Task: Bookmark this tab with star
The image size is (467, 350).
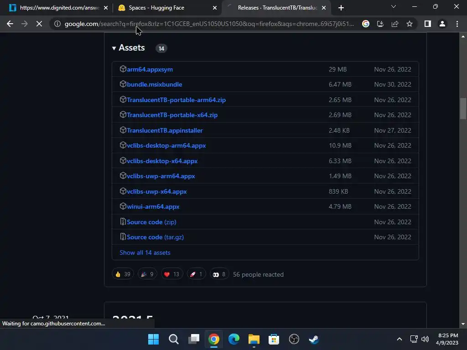Action: click(410, 24)
